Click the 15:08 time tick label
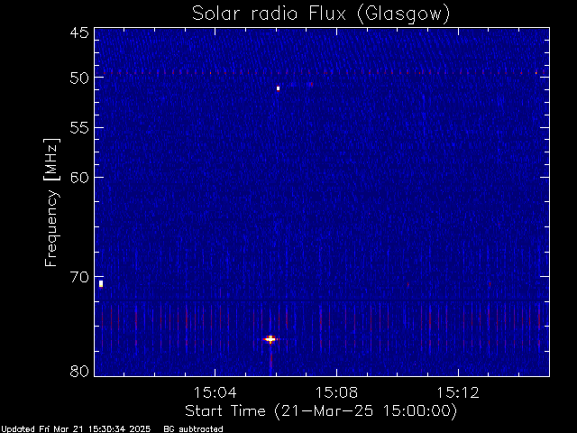 pyautogui.click(x=336, y=392)
